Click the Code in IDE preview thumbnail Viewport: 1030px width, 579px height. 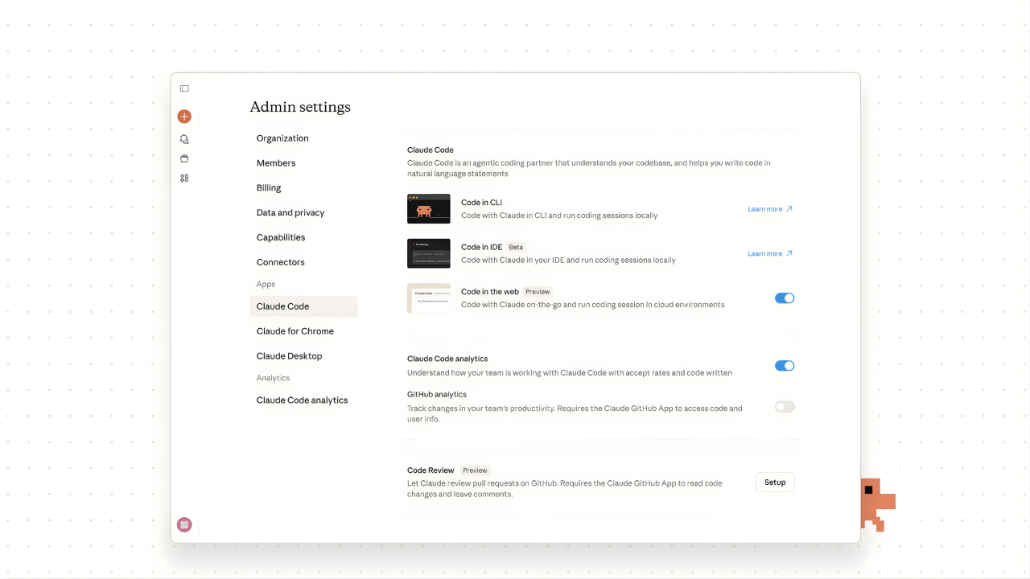(x=428, y=253)
